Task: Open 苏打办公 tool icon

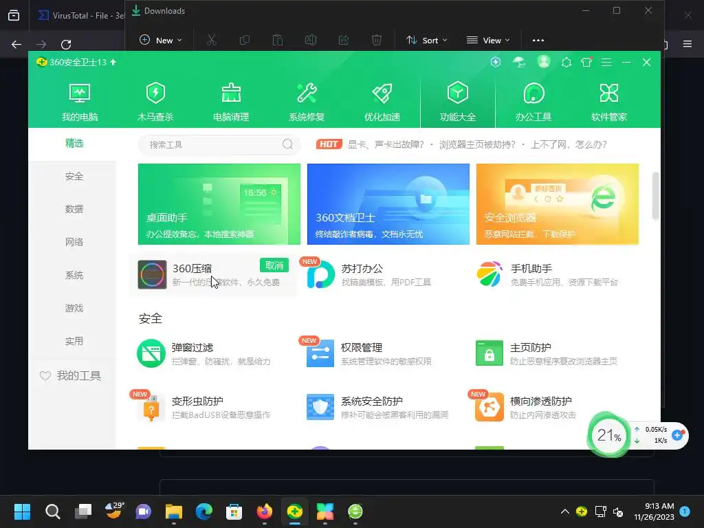Action: (x=320, y=274)
